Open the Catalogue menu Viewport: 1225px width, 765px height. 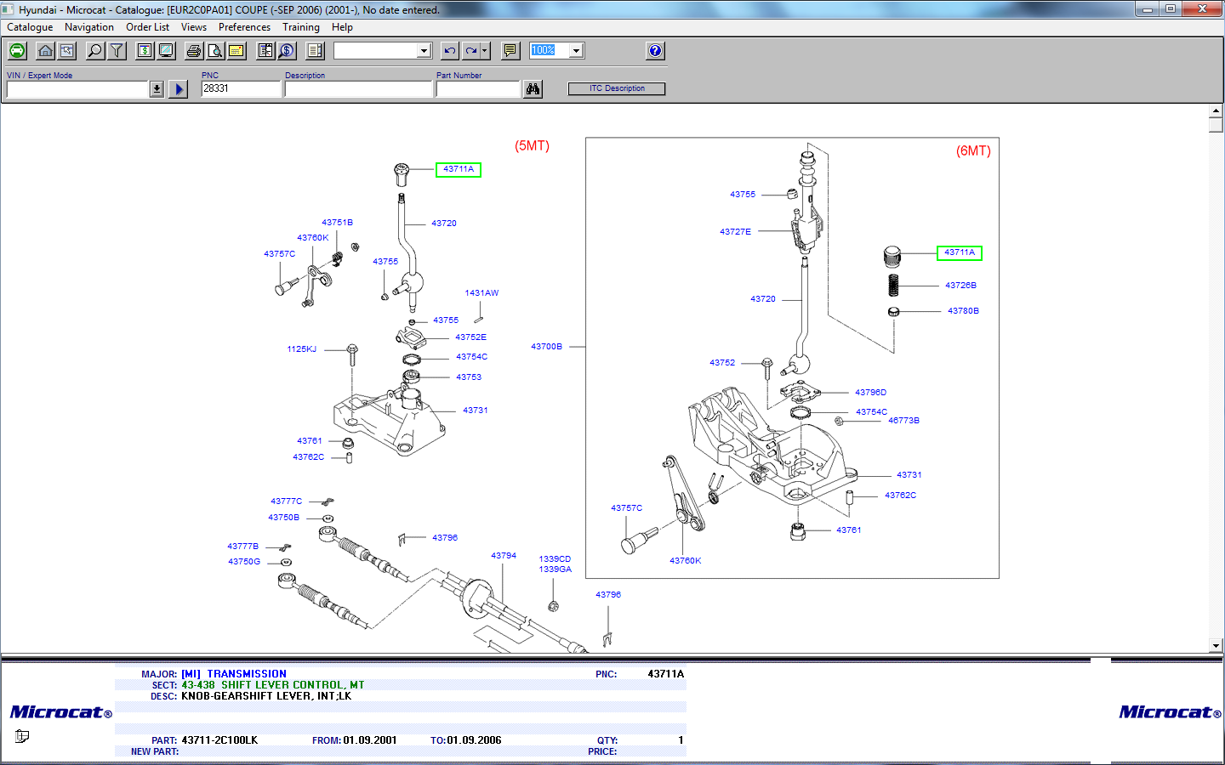coord(30,27)
